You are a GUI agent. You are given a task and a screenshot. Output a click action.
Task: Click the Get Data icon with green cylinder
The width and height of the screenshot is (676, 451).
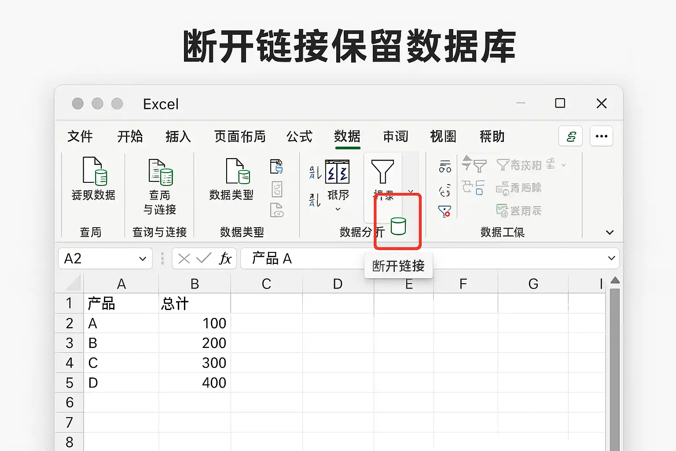point(95,170)
